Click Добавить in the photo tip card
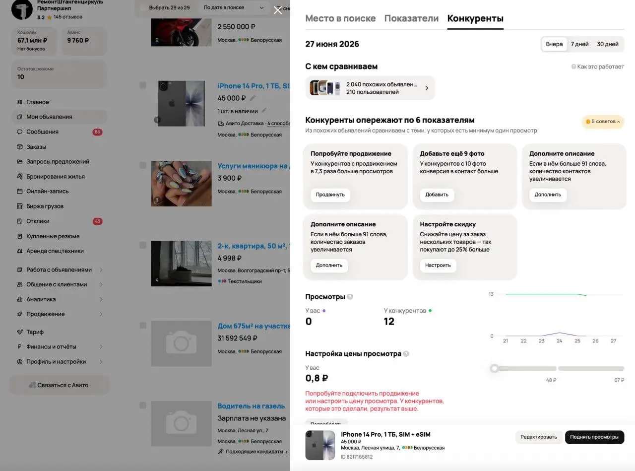635x471 pixels. click(x=437, y=195)
